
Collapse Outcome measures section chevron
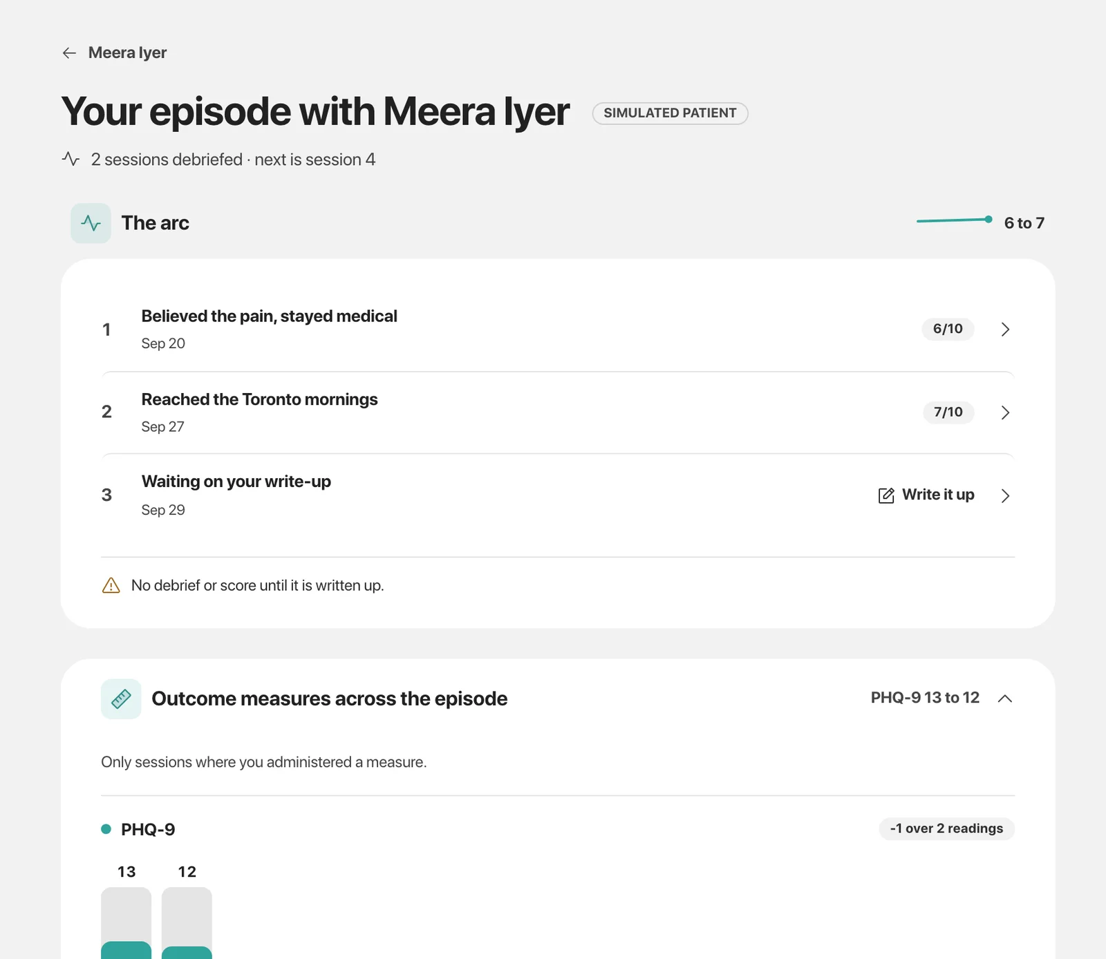click(x=1005, y=699)
